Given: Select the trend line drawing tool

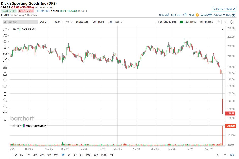Looking at the screenshot, I should click(x=5, y=29).
